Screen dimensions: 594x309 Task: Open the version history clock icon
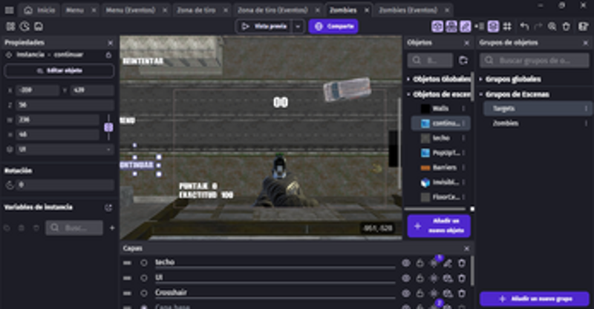tap(25, 27)
